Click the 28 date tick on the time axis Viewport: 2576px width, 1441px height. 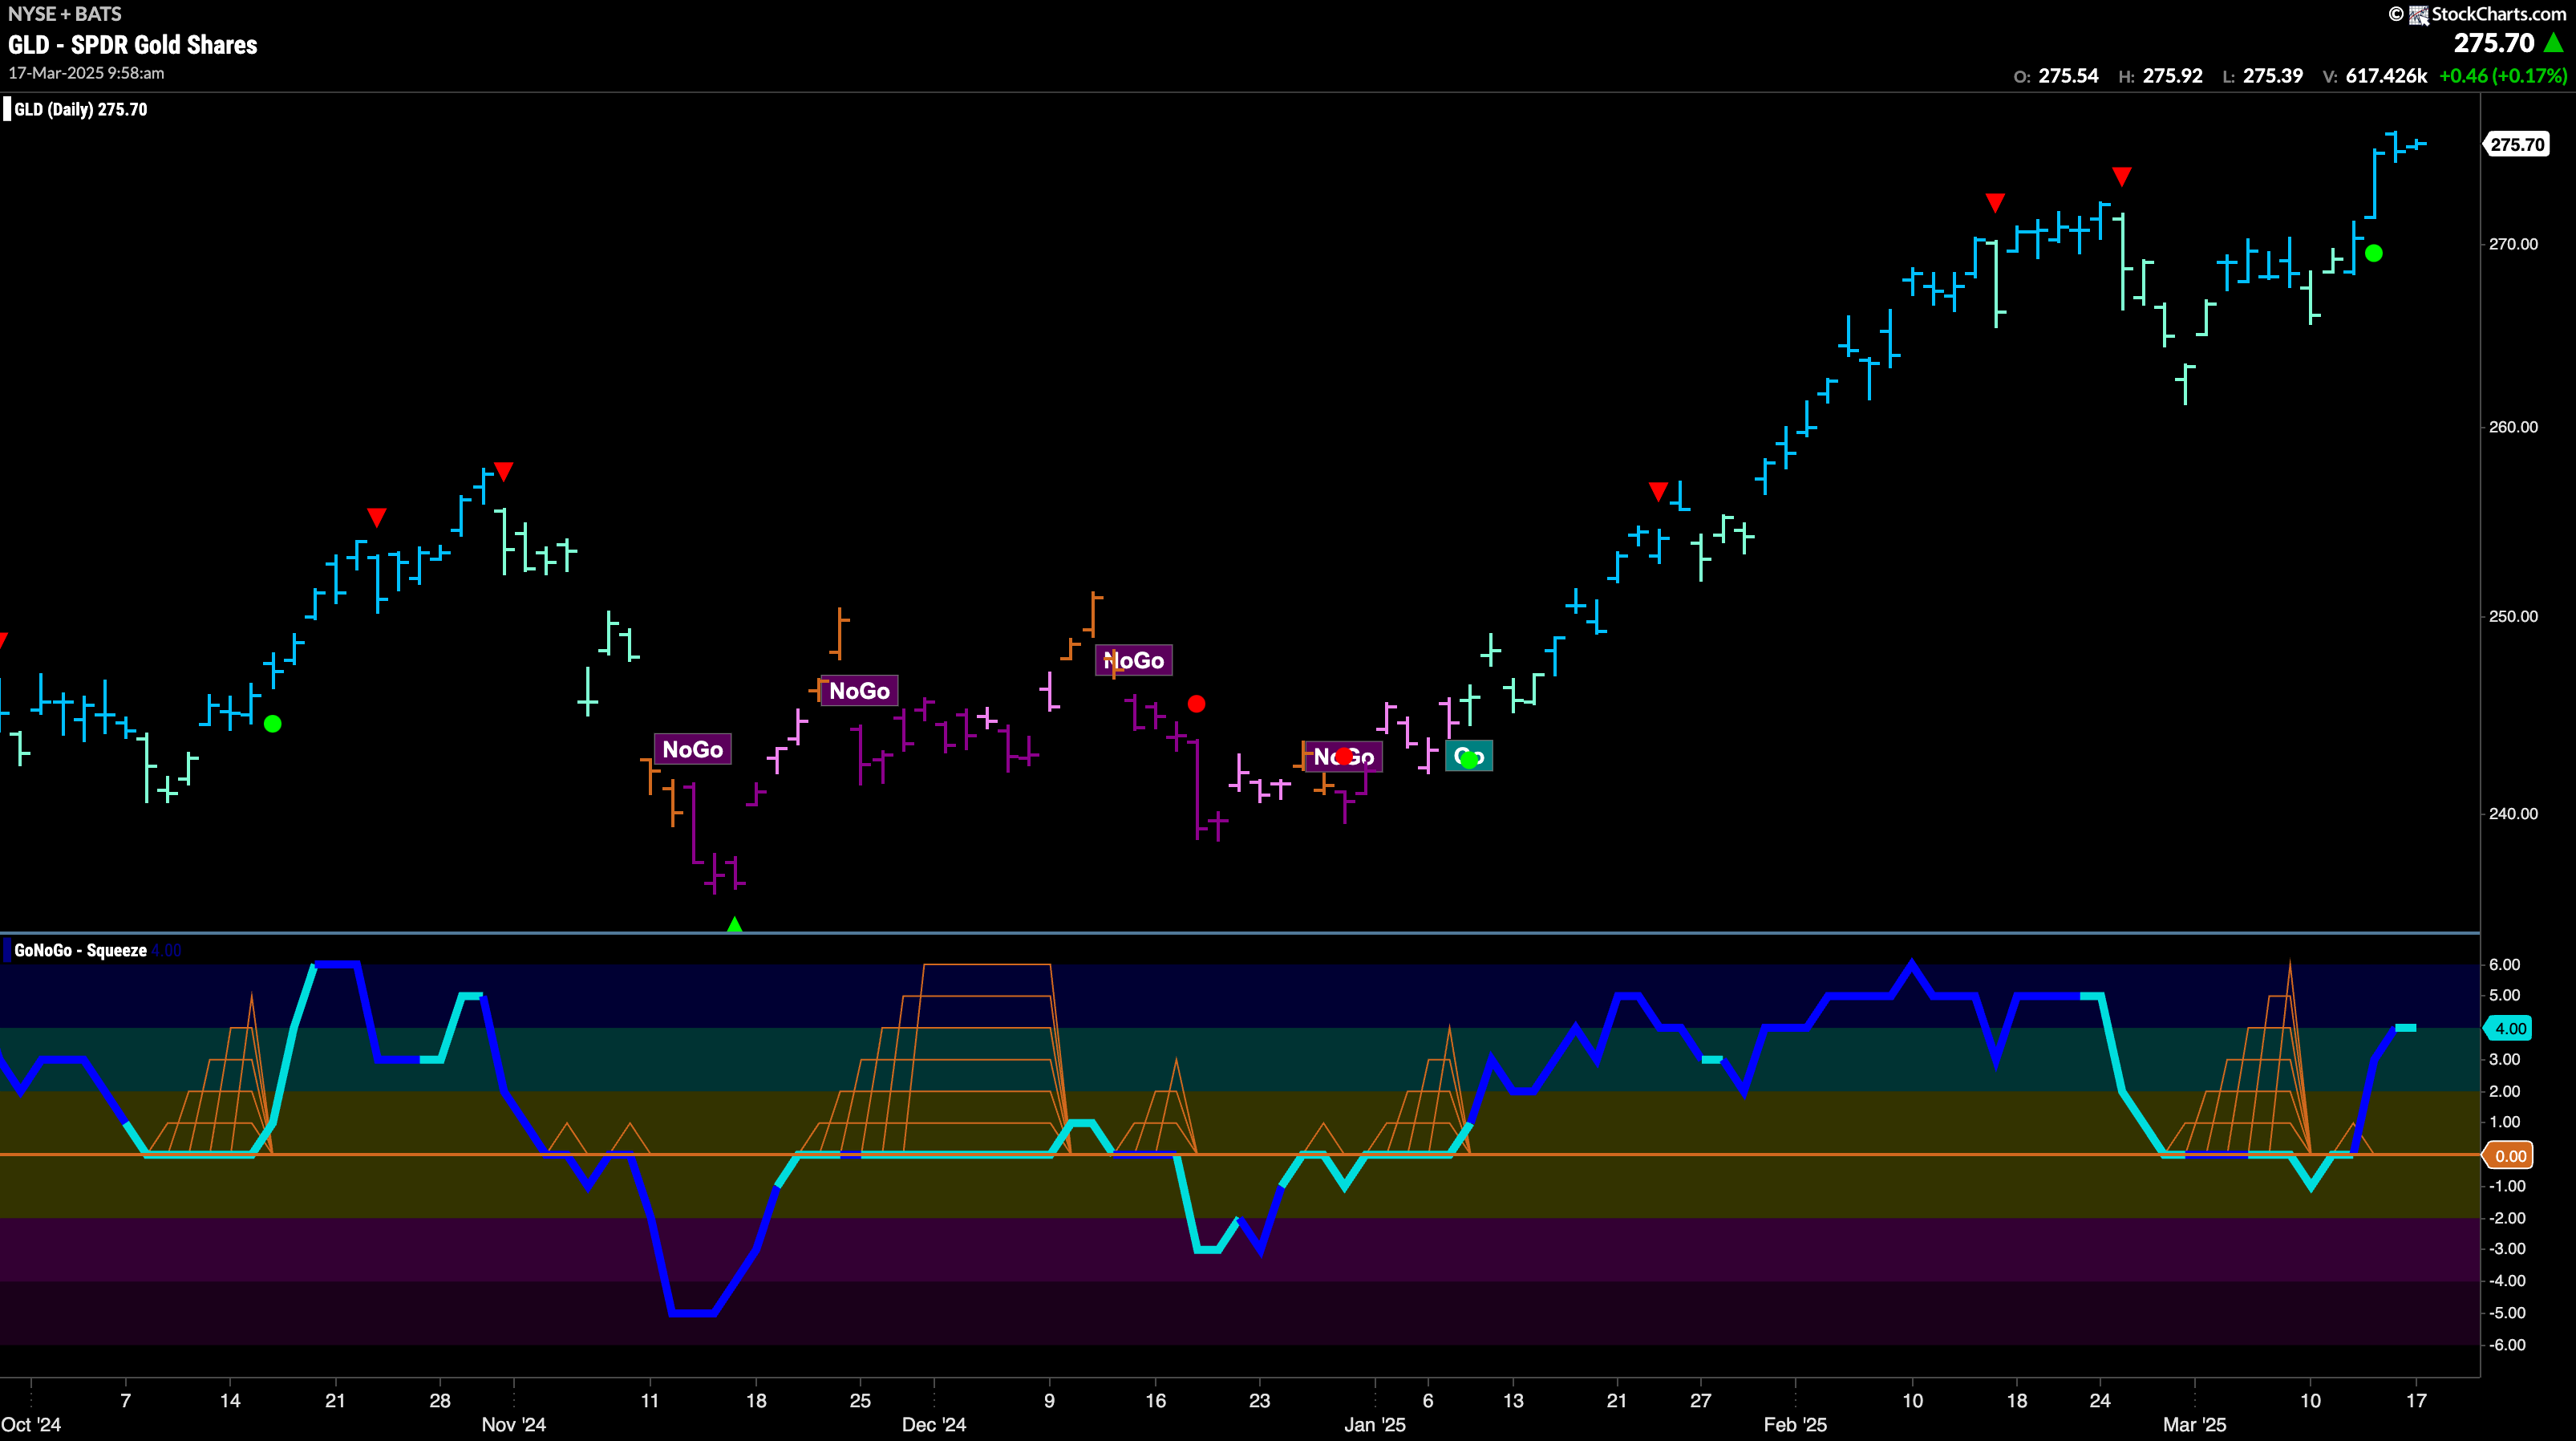point(440,1401)
